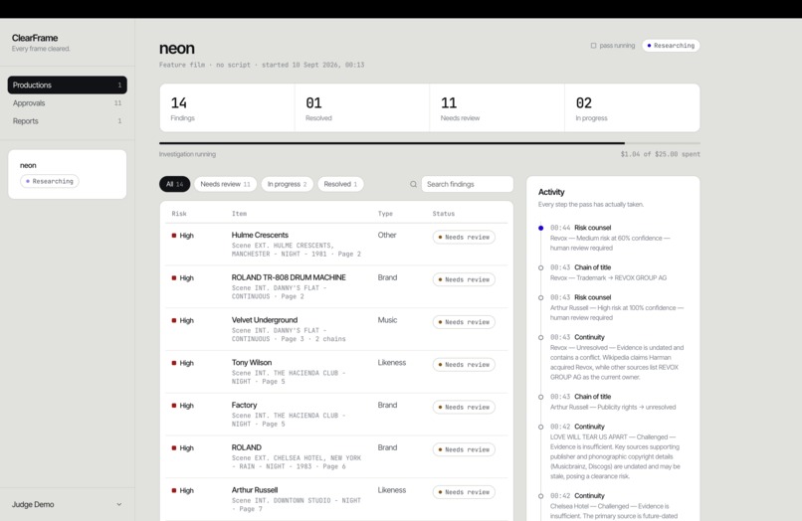802x521 pixels.
Task: Select the Chelsea Hotel Continuity activity entry
Action: [x=614, y=506]
